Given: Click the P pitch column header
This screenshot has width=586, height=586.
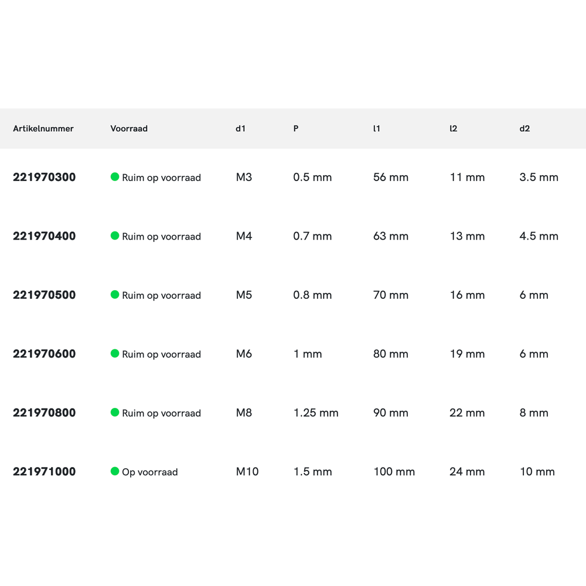Looking at the screenshot, I should pyautogui.click(x=296, y=128).
